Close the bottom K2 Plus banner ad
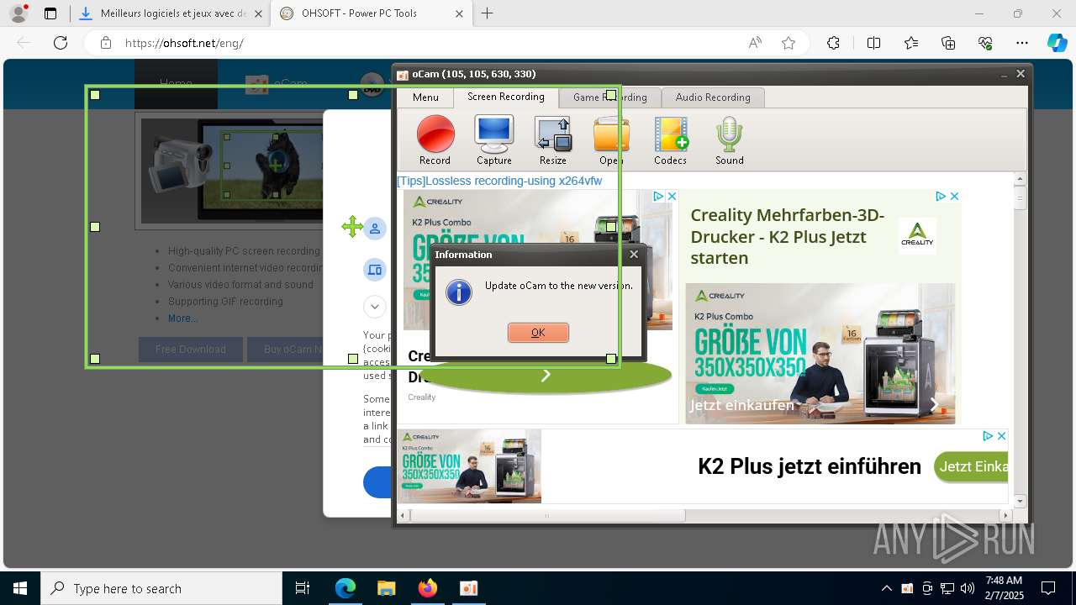This screenshot has height=605, width=1076. tap(1002, 436)
